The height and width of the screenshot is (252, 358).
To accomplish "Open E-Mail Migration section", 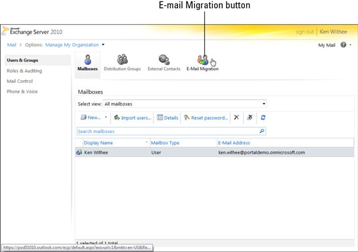I will 203,64.
